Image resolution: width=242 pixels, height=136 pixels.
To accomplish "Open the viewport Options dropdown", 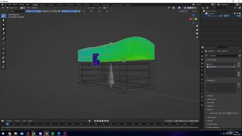I will coord(195,11).
